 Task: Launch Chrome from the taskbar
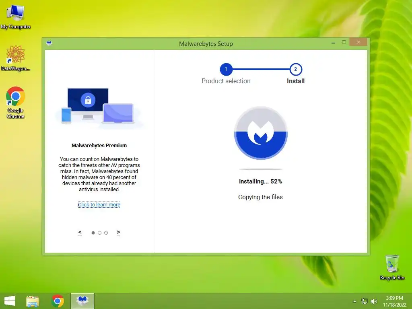(58, 301)
